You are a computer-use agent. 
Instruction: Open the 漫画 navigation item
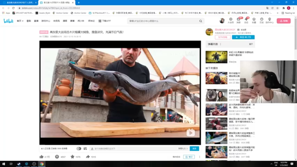65,21
